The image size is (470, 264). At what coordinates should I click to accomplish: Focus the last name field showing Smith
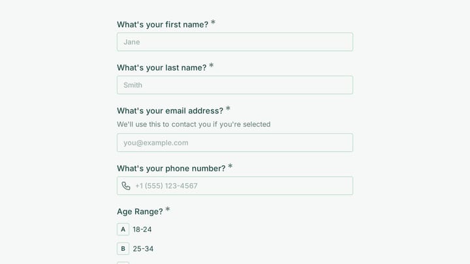coord(235,85)
